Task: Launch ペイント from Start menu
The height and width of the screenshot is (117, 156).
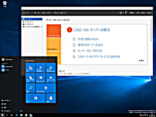Action: pyautogui.click(x=5, y=70)
